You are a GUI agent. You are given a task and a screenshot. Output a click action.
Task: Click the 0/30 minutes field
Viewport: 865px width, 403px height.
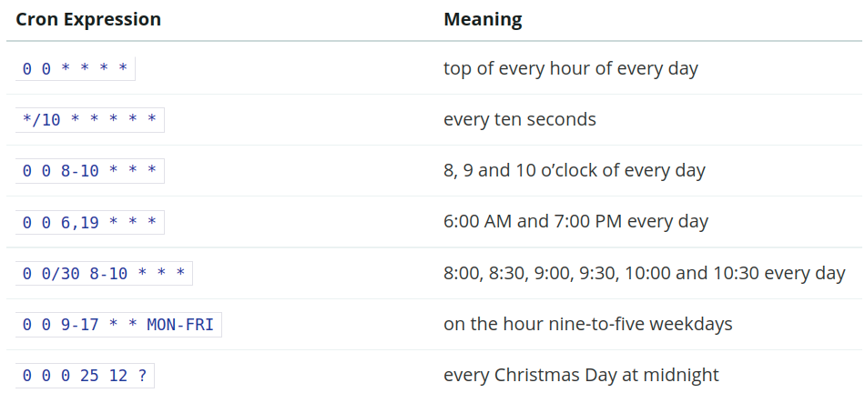pos(61,274)
